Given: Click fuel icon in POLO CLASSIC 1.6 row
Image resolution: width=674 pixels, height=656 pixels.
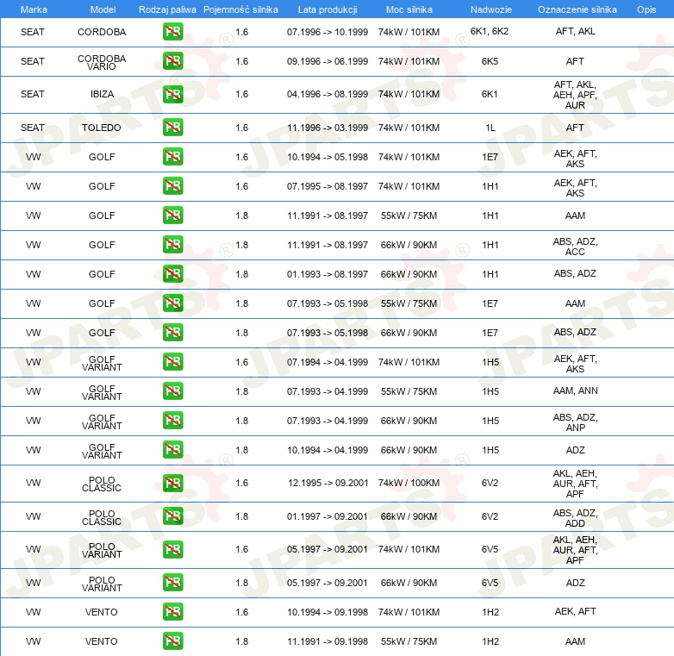Looking at the screenshot, I should (x=172, y=484).
